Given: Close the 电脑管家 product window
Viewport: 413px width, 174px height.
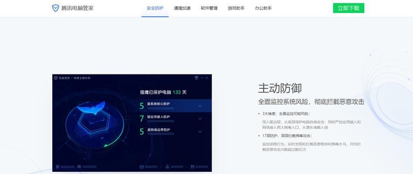Looking at the screenshot, I should 207,78.
